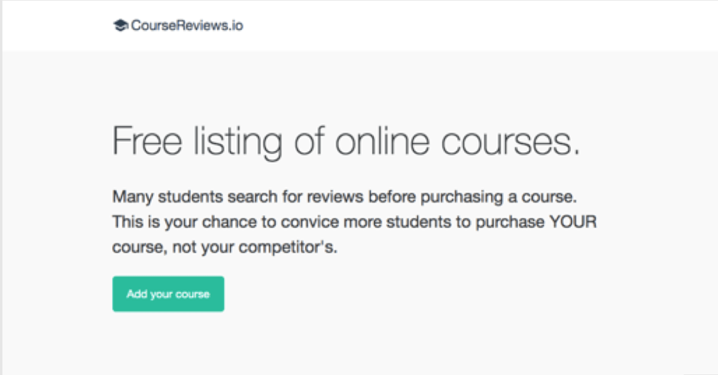Click the text "course, not your competitor's."

[225, 248]
